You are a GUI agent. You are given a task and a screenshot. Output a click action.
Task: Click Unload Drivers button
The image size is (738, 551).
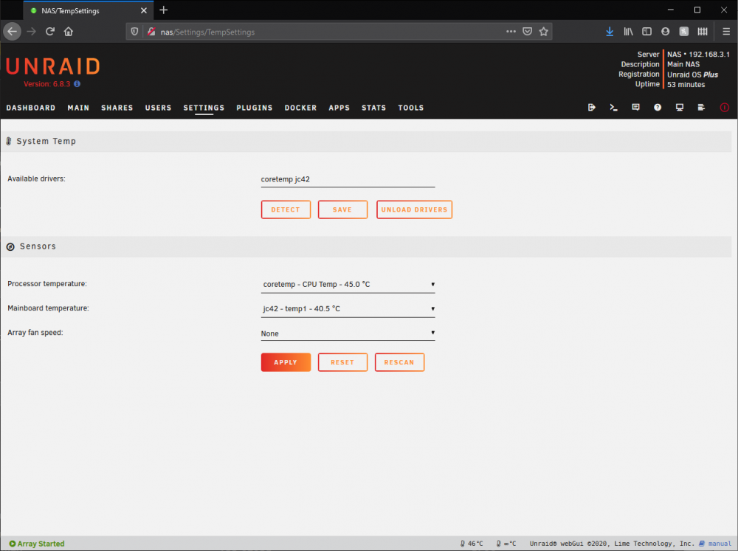click(414, 209)
